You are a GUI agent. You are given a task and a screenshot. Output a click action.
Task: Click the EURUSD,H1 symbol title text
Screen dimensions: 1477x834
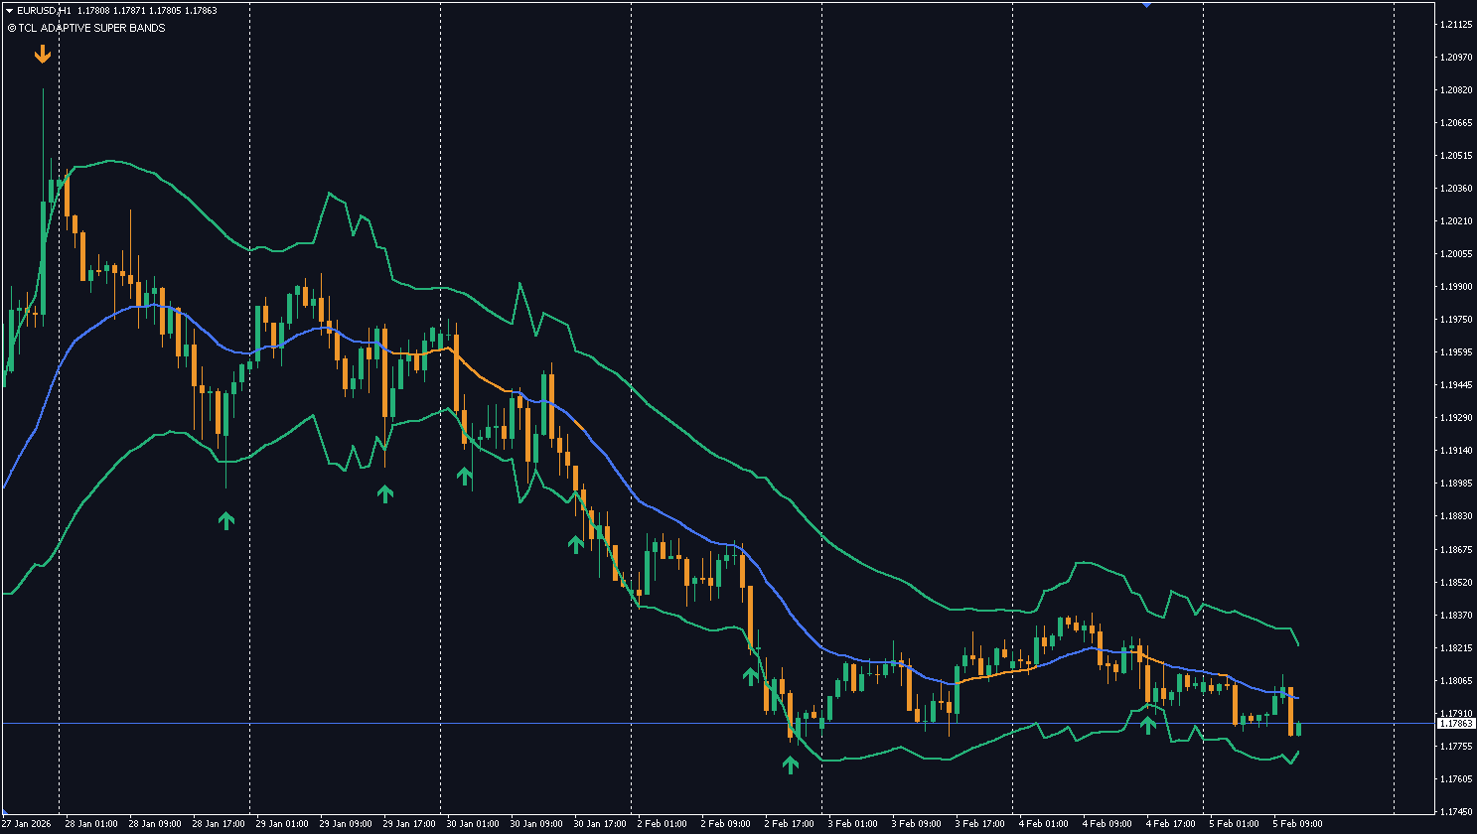44,10
